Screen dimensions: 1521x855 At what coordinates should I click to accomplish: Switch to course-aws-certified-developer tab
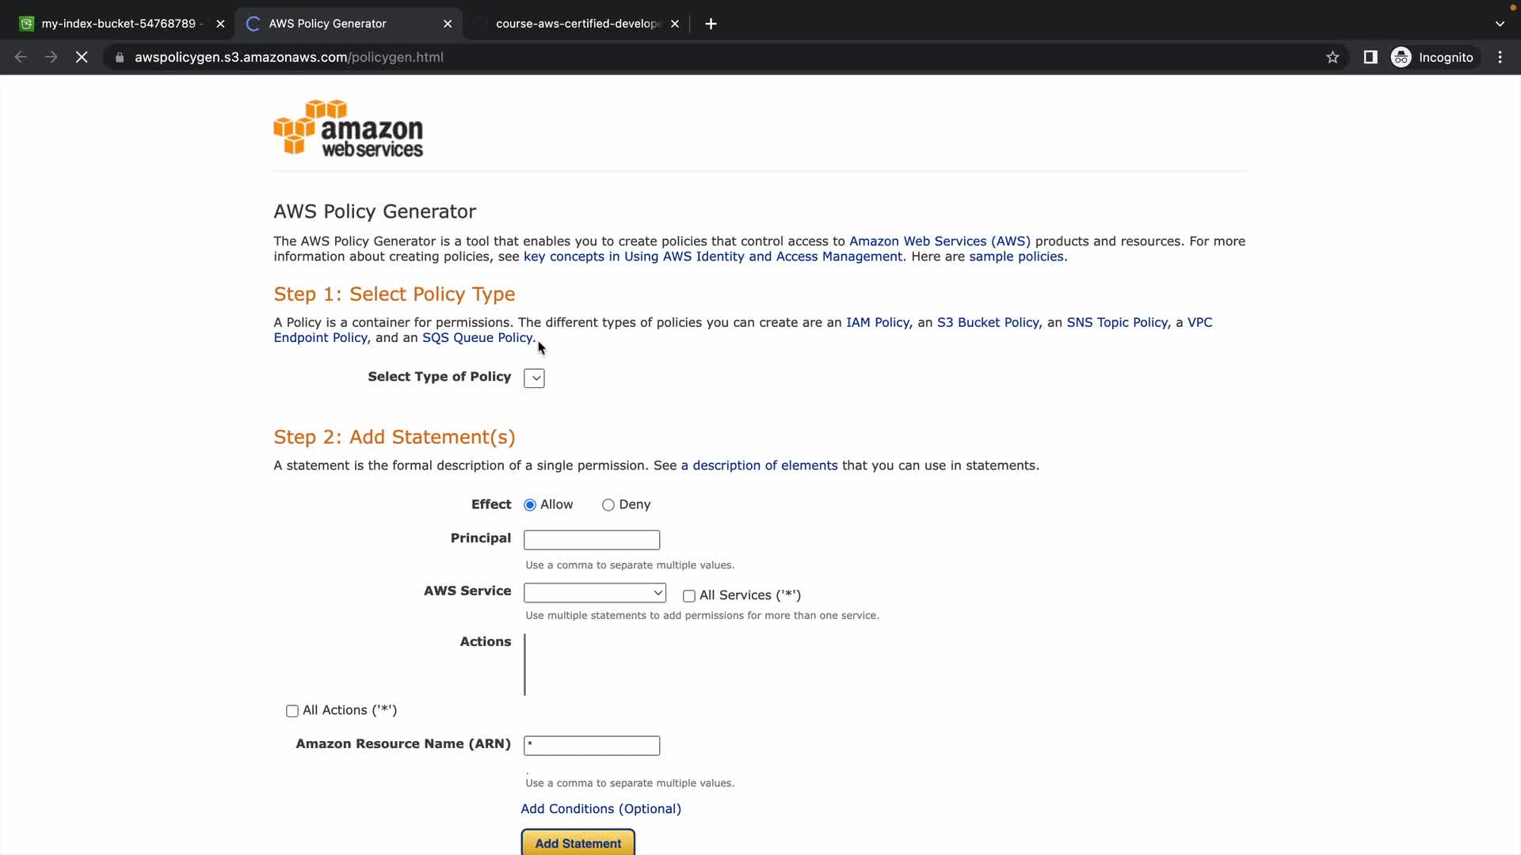pos(578,24)
